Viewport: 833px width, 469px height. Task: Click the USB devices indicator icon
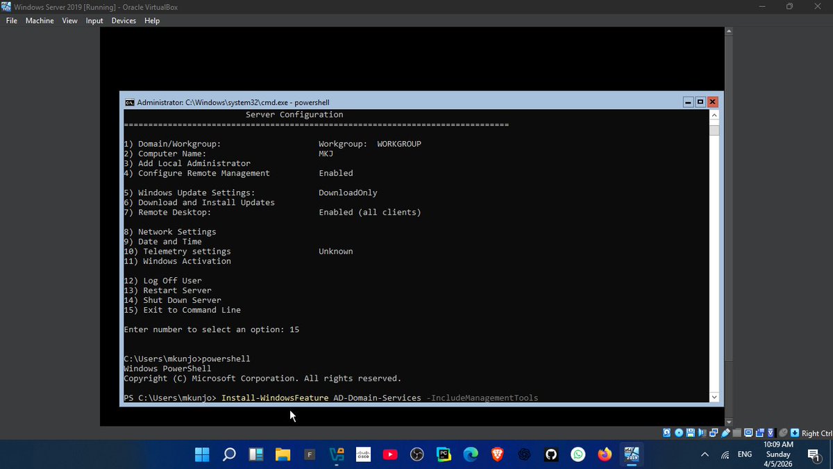pos(725,433)
